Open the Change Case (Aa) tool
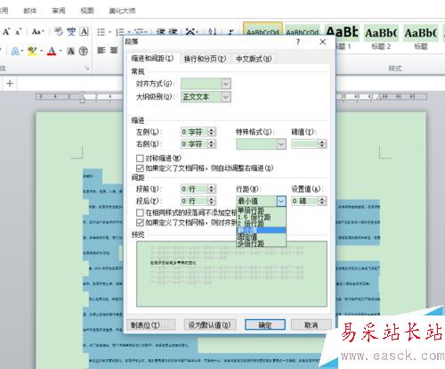Screen dimensions: 445x369 click(37, 31)
